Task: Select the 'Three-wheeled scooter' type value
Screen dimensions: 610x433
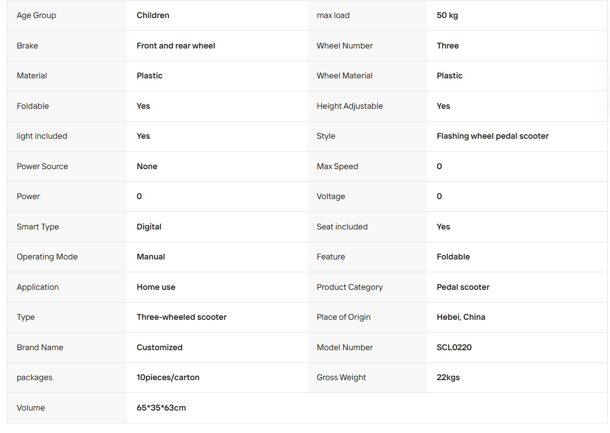Action: coord(181,317)
